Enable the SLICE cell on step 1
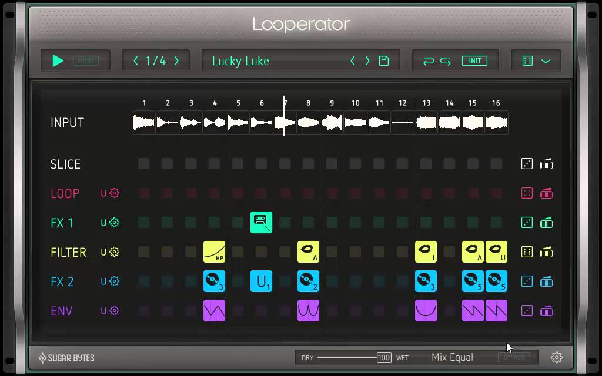602x376 pixels. point(144,164)
